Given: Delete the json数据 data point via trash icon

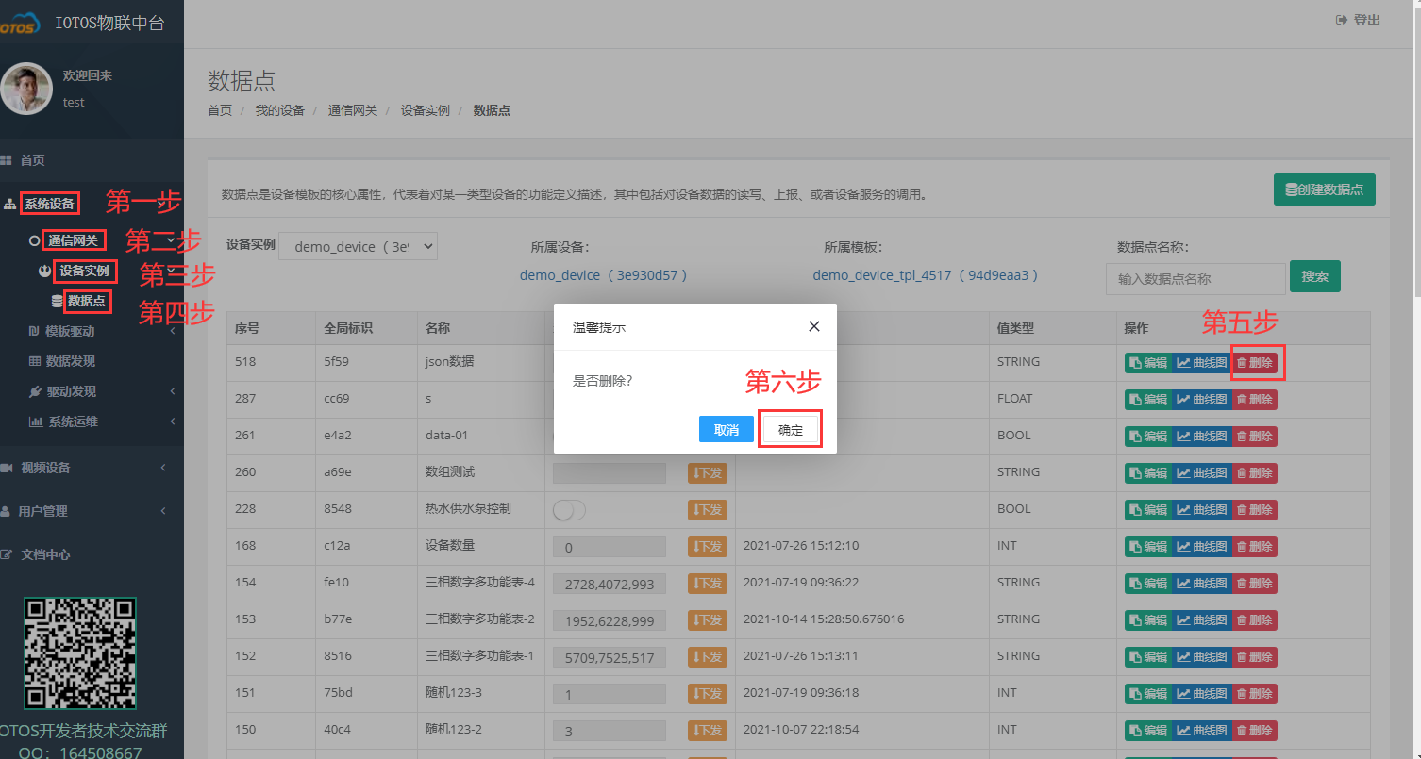Looking at the screenshot, I should click(x=1256, y=362).
